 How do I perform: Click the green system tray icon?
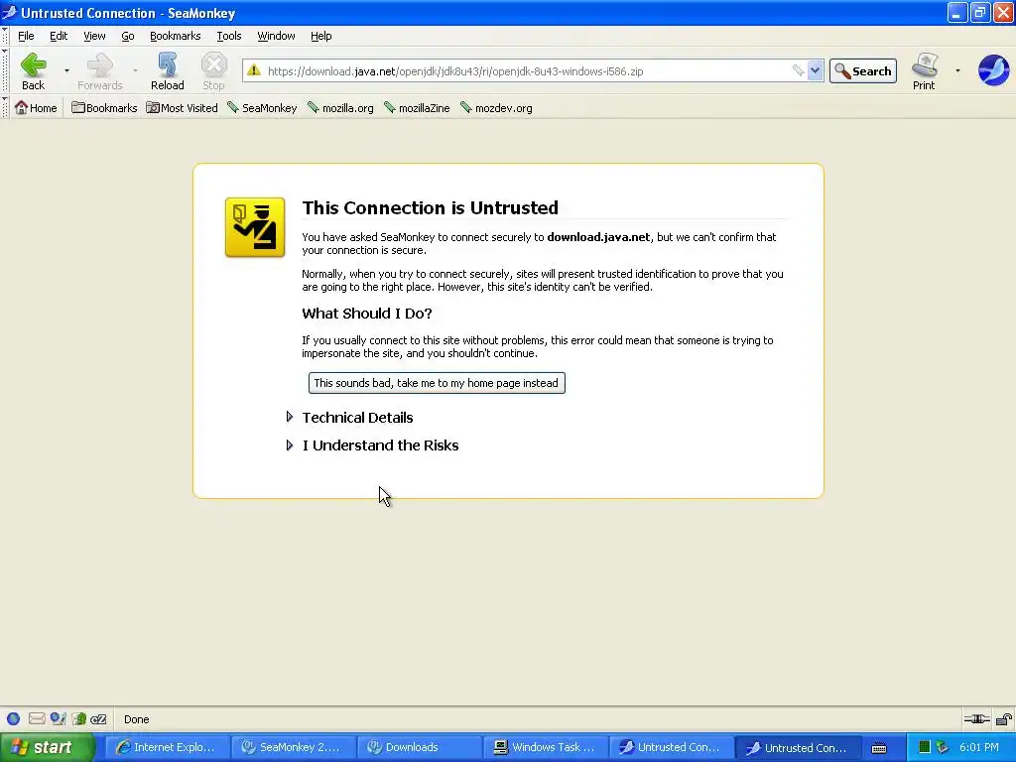coord(925,747)
